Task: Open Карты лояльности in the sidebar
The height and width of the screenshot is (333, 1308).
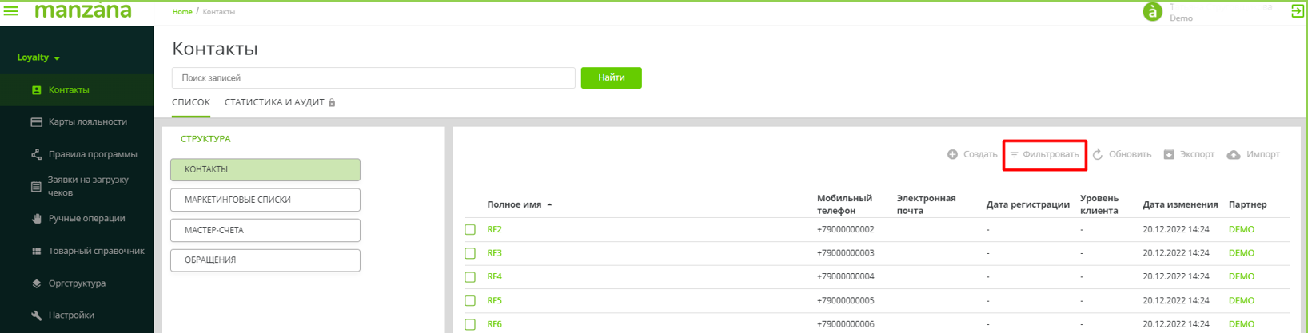Action: [x=87, y=121]
